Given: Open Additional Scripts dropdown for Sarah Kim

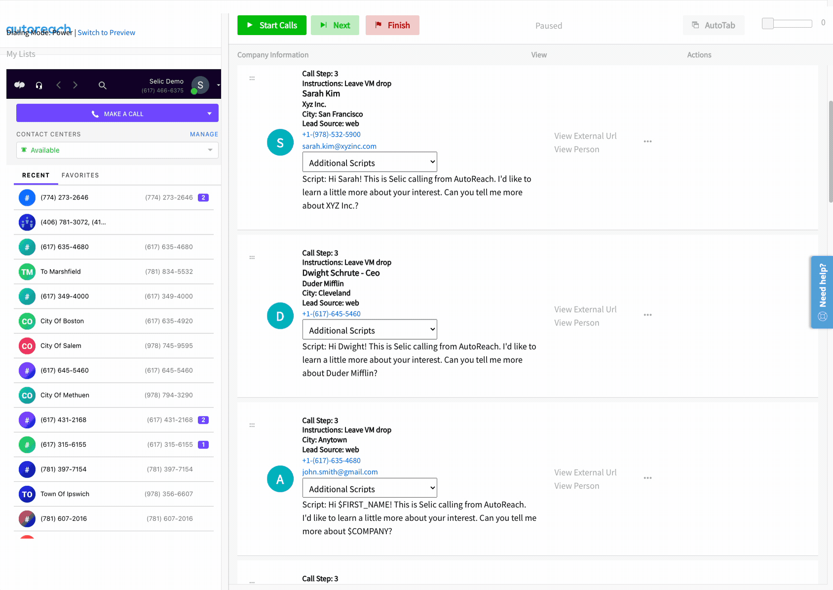Looking at the screenshot, I should pos(370,162).
